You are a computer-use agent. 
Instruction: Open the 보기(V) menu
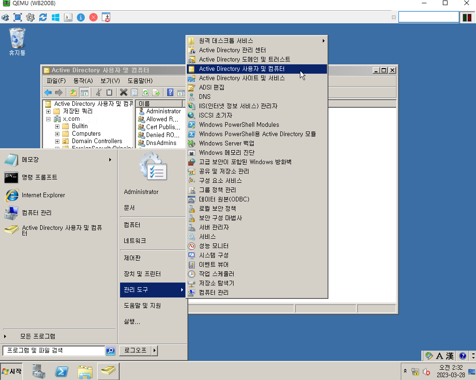pyautogui.click(x=110, y=81)
